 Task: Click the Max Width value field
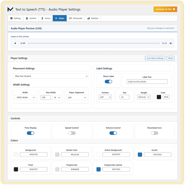(x=45, y=97)
